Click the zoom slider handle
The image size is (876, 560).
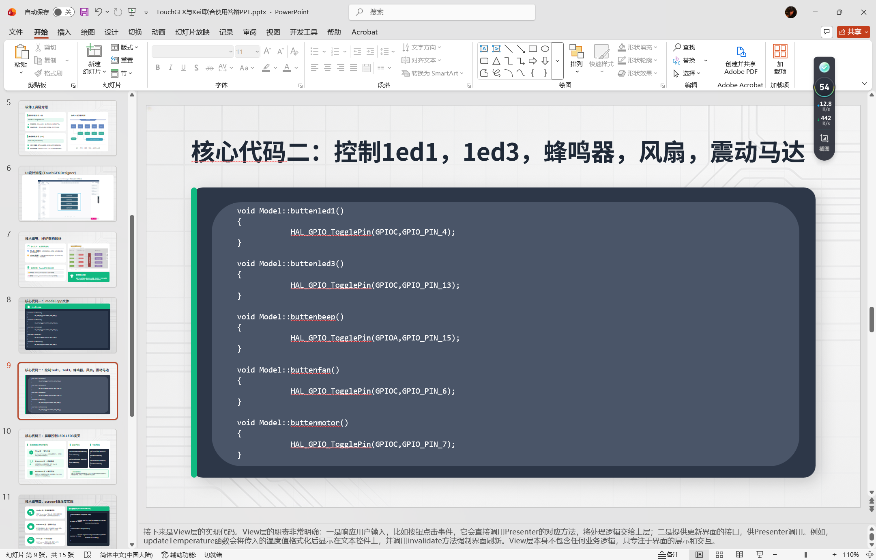[x=806, y=554]
